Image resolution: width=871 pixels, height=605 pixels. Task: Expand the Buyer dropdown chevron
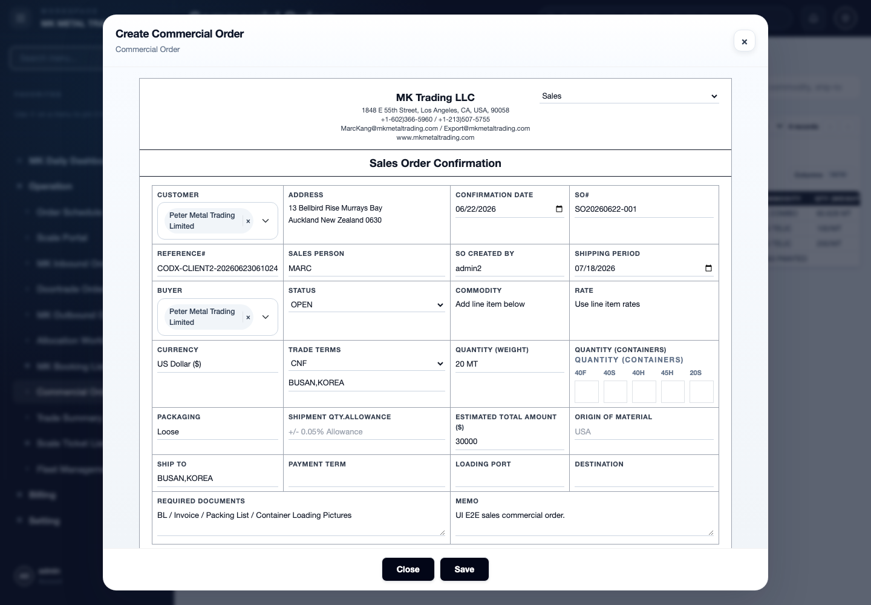click(266, 317)
